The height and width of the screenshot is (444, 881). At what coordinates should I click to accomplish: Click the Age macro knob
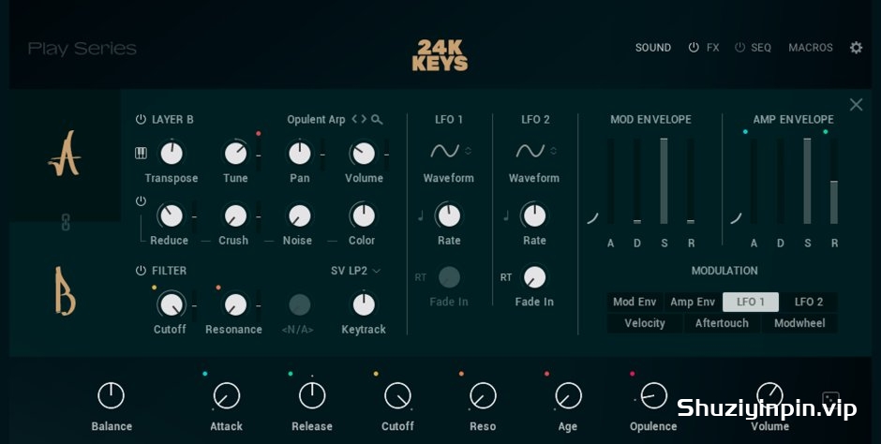(568, 395)
